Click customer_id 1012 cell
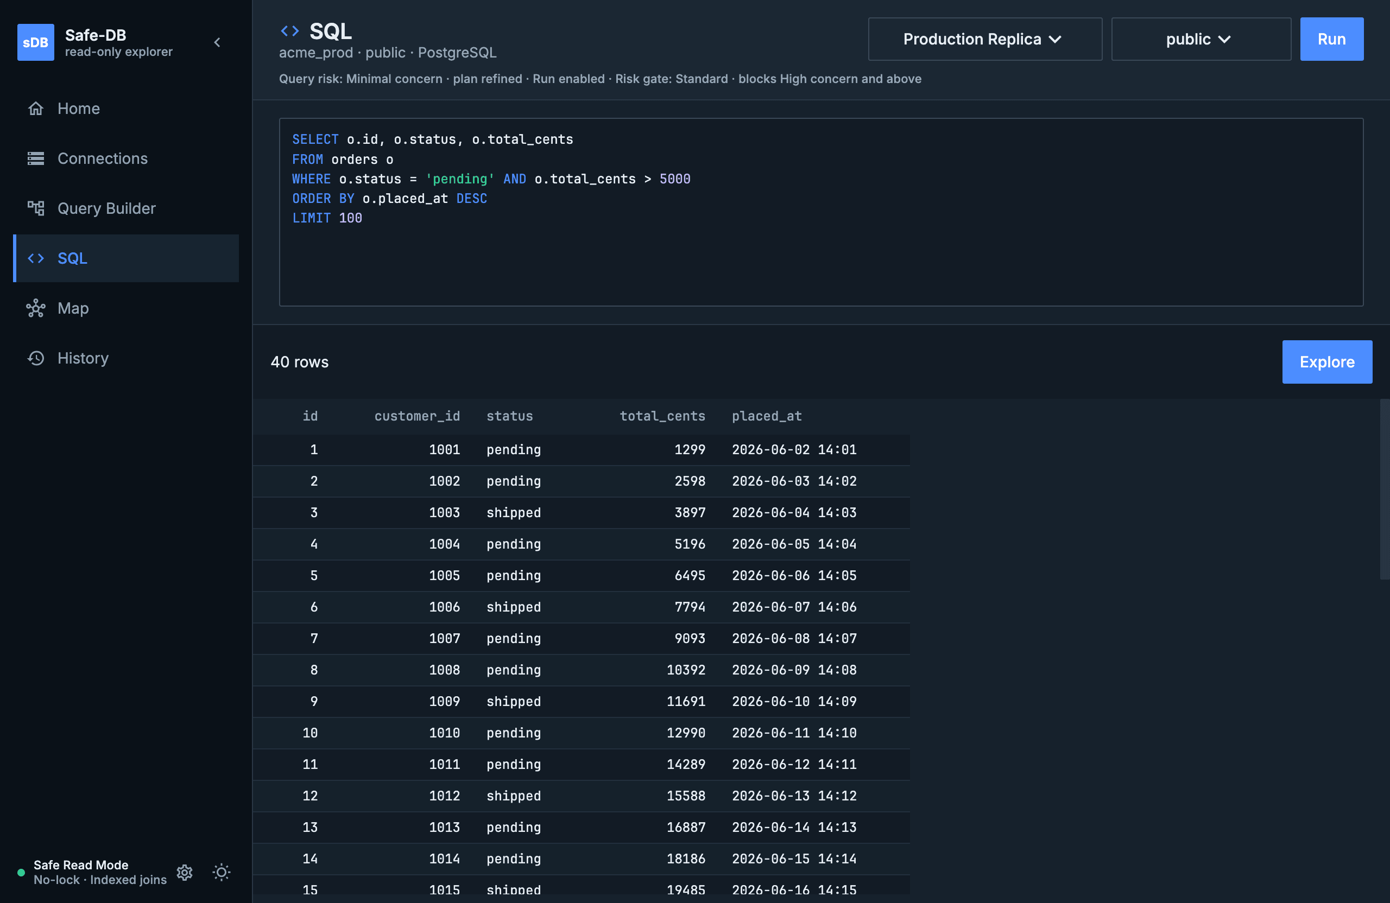1390x903 pixels. (x=445, y=796)
